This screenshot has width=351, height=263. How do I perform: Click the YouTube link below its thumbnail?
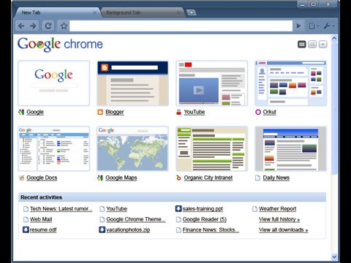pyautogui.click(x=195, y=112)
